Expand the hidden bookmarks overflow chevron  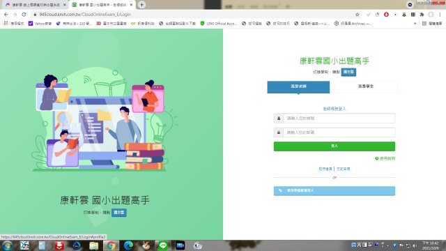pyautogui.click(x=415, y=24)
